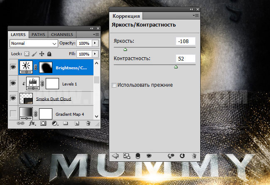Close the Layers panel

click(x=98, y=28)
